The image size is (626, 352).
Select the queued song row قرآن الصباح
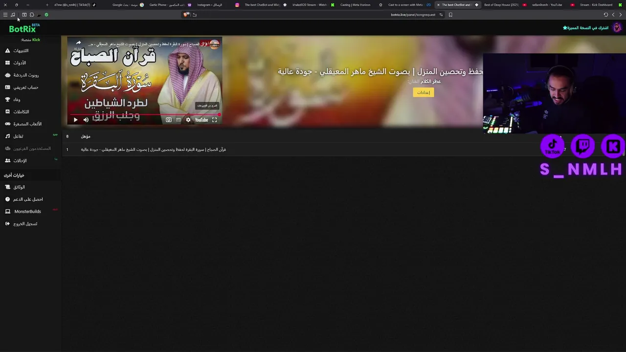[342, 150]
